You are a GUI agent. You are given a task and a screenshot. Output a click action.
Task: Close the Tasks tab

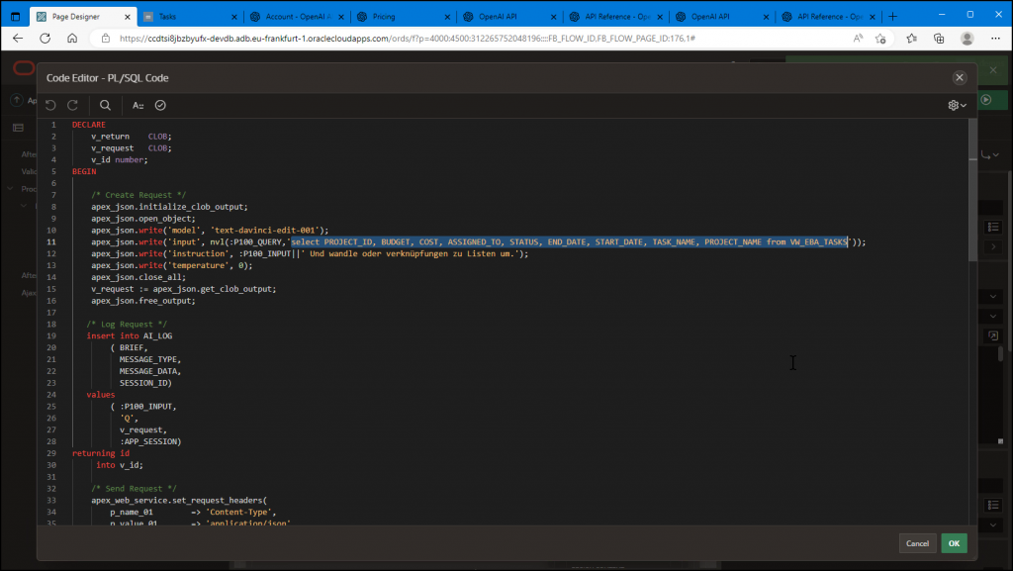coord(233,17)
